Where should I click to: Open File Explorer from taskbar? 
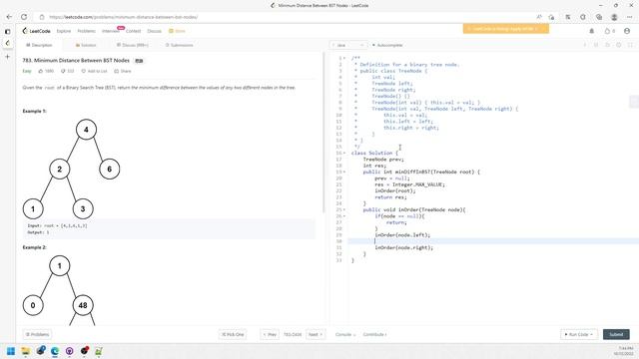tap(26, 351)
